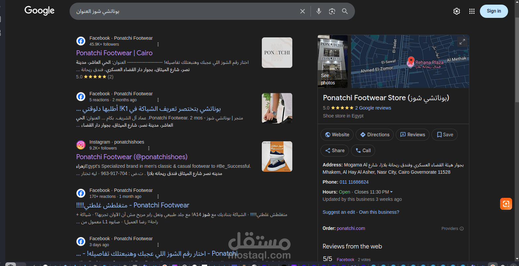The image size is (519, 266).
Task: Click Shoe store in Egypt text
Action: click(343, 116)
